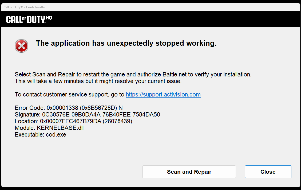The height and width of the screenshot is (190, 301).
Task: Click the Call of Duty HQ logo
Action: pos(29,19)
